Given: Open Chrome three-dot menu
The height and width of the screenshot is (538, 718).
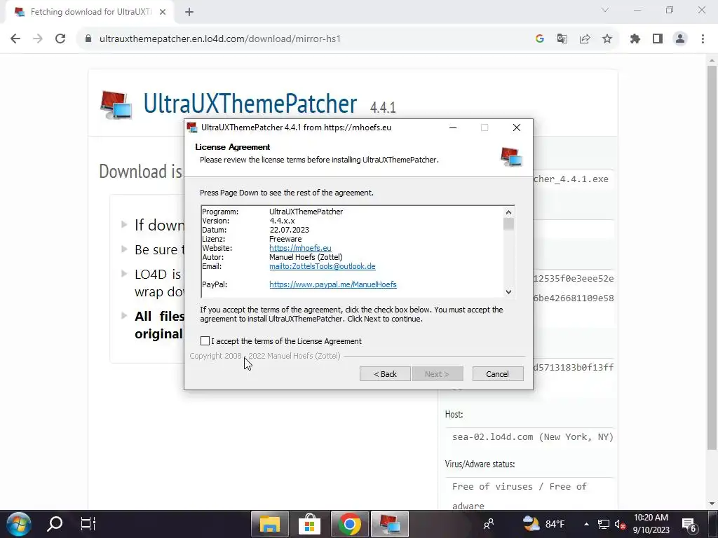Looking at the screenshot, I should (703, 39).
